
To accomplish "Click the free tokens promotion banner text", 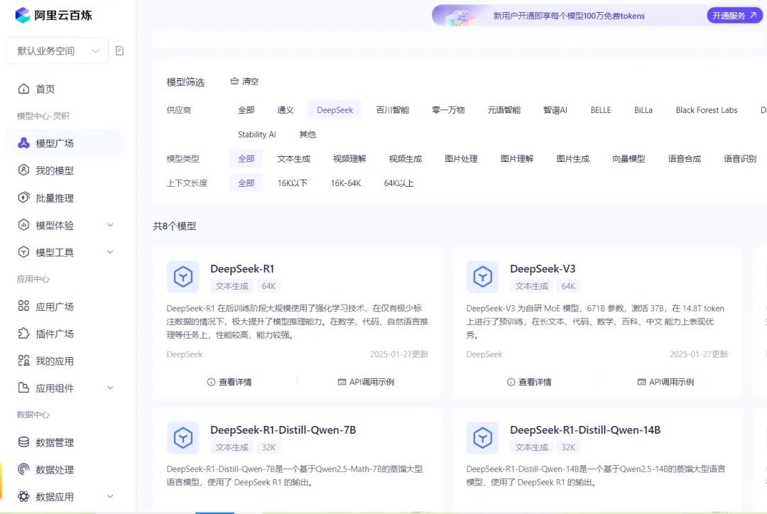I will tap(569, 16).
